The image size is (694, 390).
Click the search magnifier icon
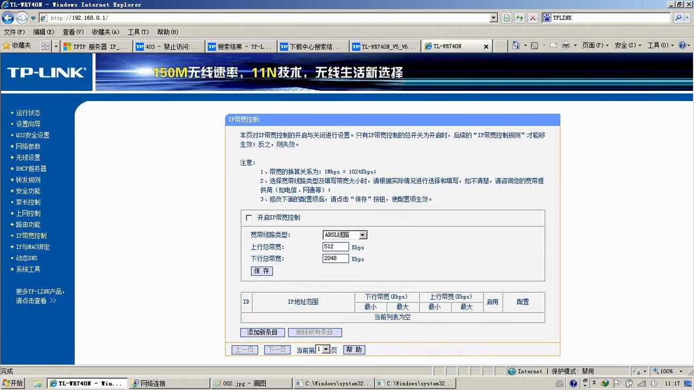678,18
